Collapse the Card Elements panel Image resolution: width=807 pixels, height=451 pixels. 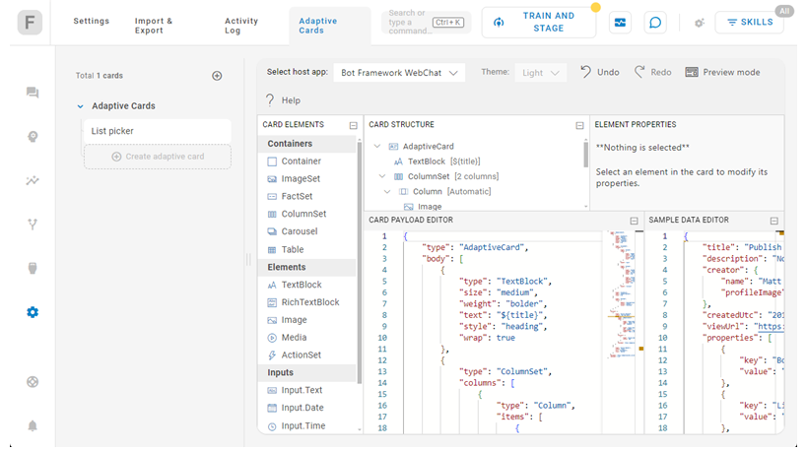point(353,125)
